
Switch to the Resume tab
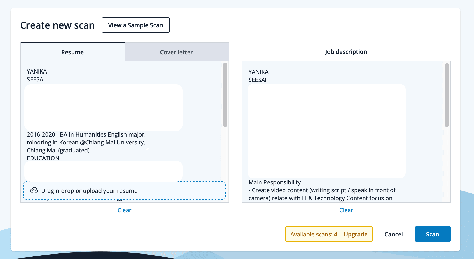[x=72, y=52]
